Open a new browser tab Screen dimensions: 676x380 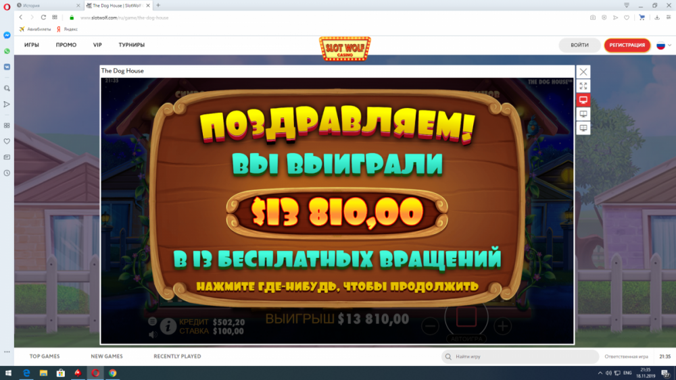[158, 5]
